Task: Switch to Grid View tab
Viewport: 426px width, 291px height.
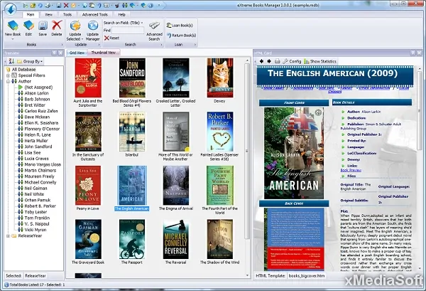Action: click(x=77, y=53)
